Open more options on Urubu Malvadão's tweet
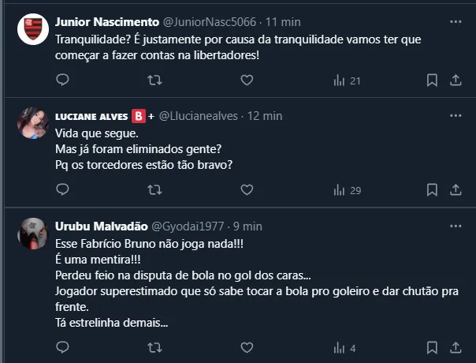The image size is (476, 363). point(455,226)
